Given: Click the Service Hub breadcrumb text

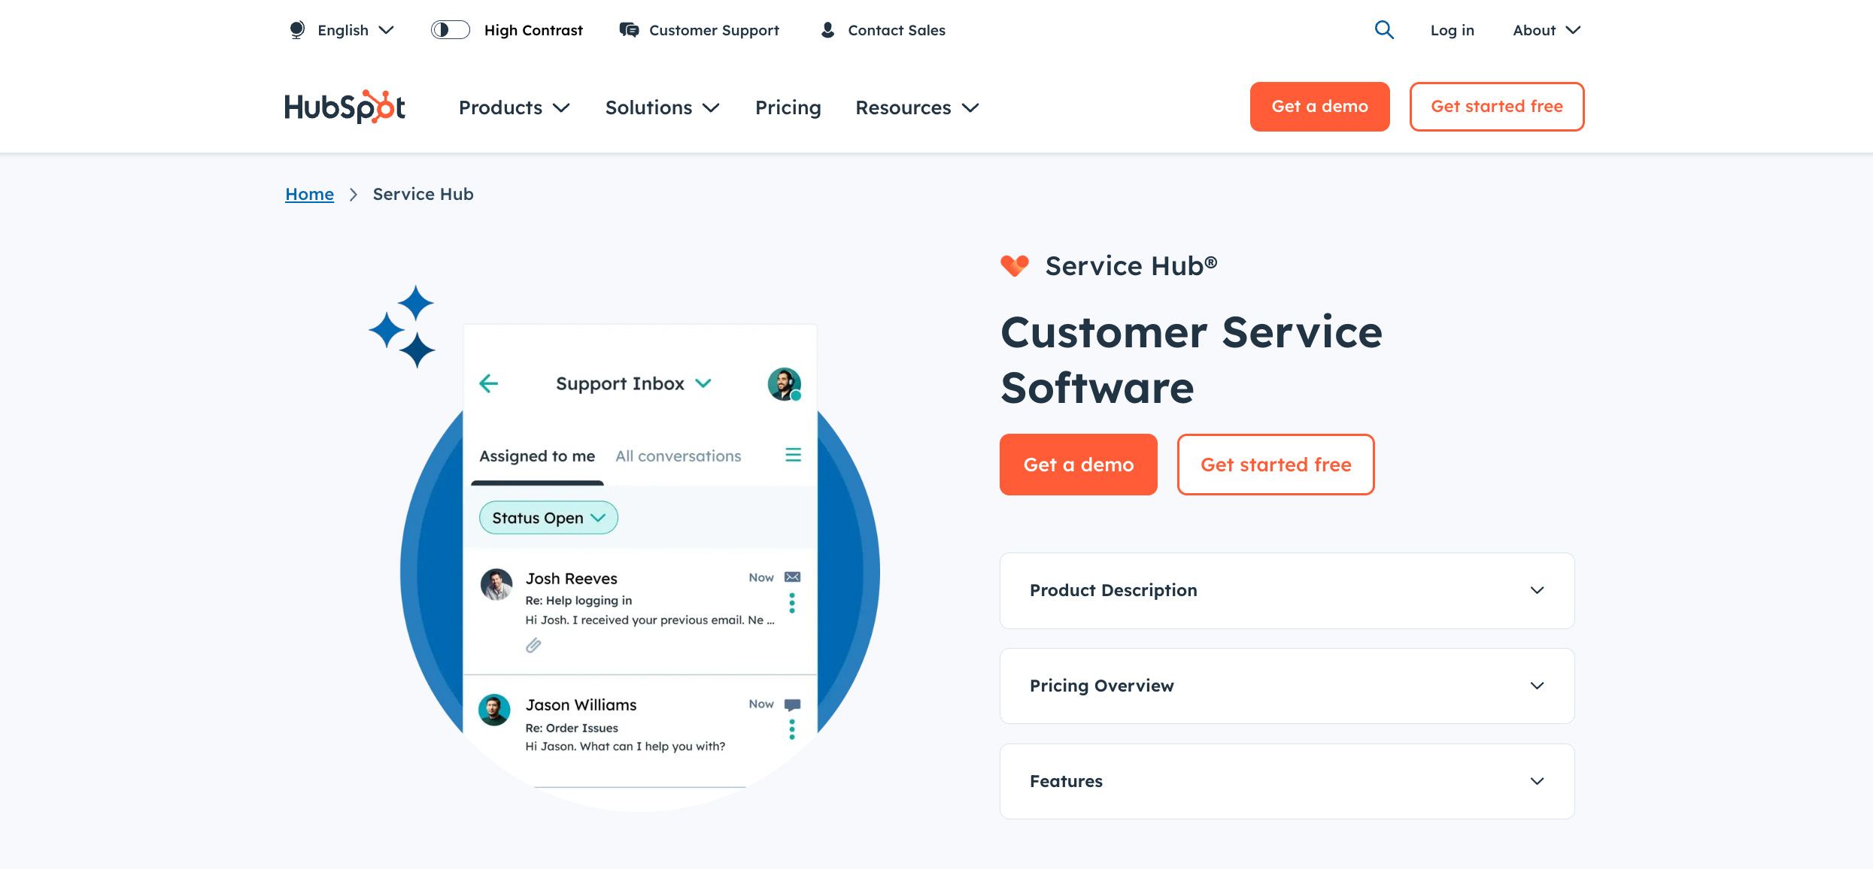Looking at the screenshot, I should pyautogui.click(x=423, y=194).
